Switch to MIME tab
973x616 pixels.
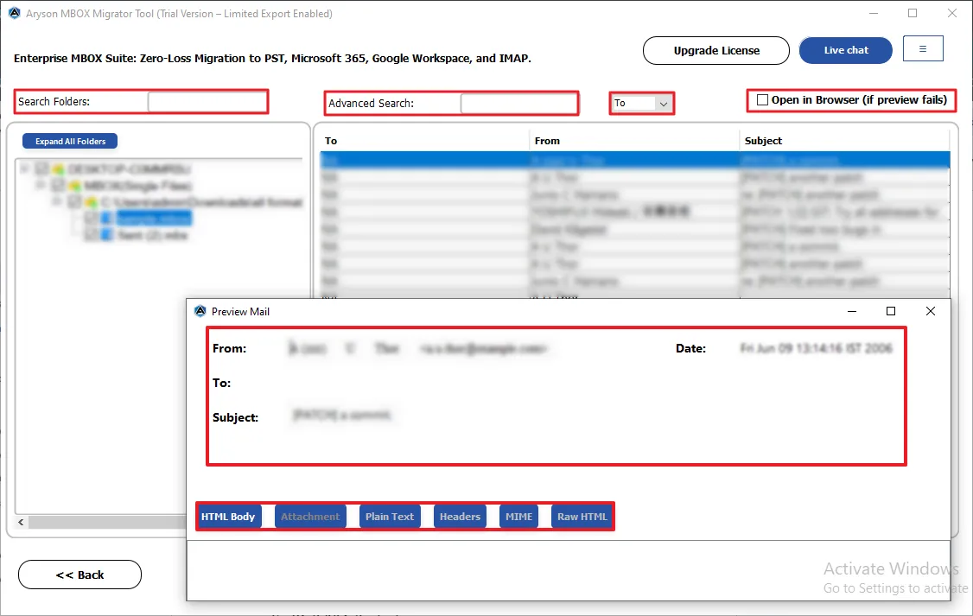(518, 516)
